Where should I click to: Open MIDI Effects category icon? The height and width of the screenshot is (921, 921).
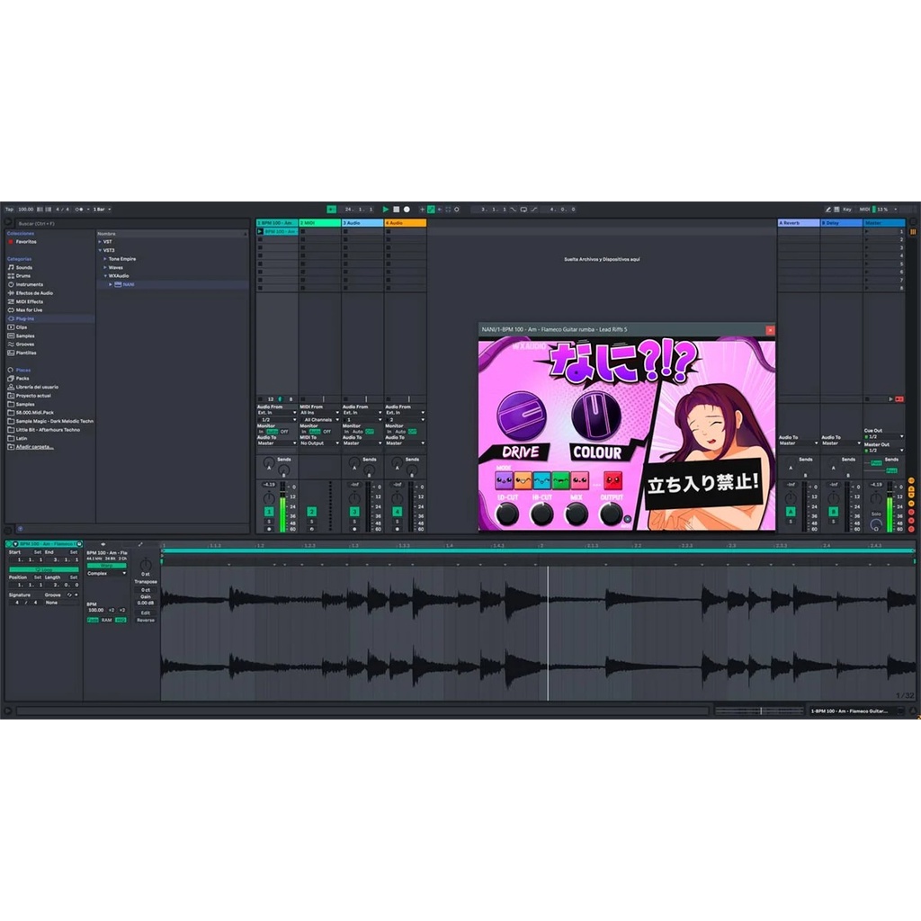(11, 301)
